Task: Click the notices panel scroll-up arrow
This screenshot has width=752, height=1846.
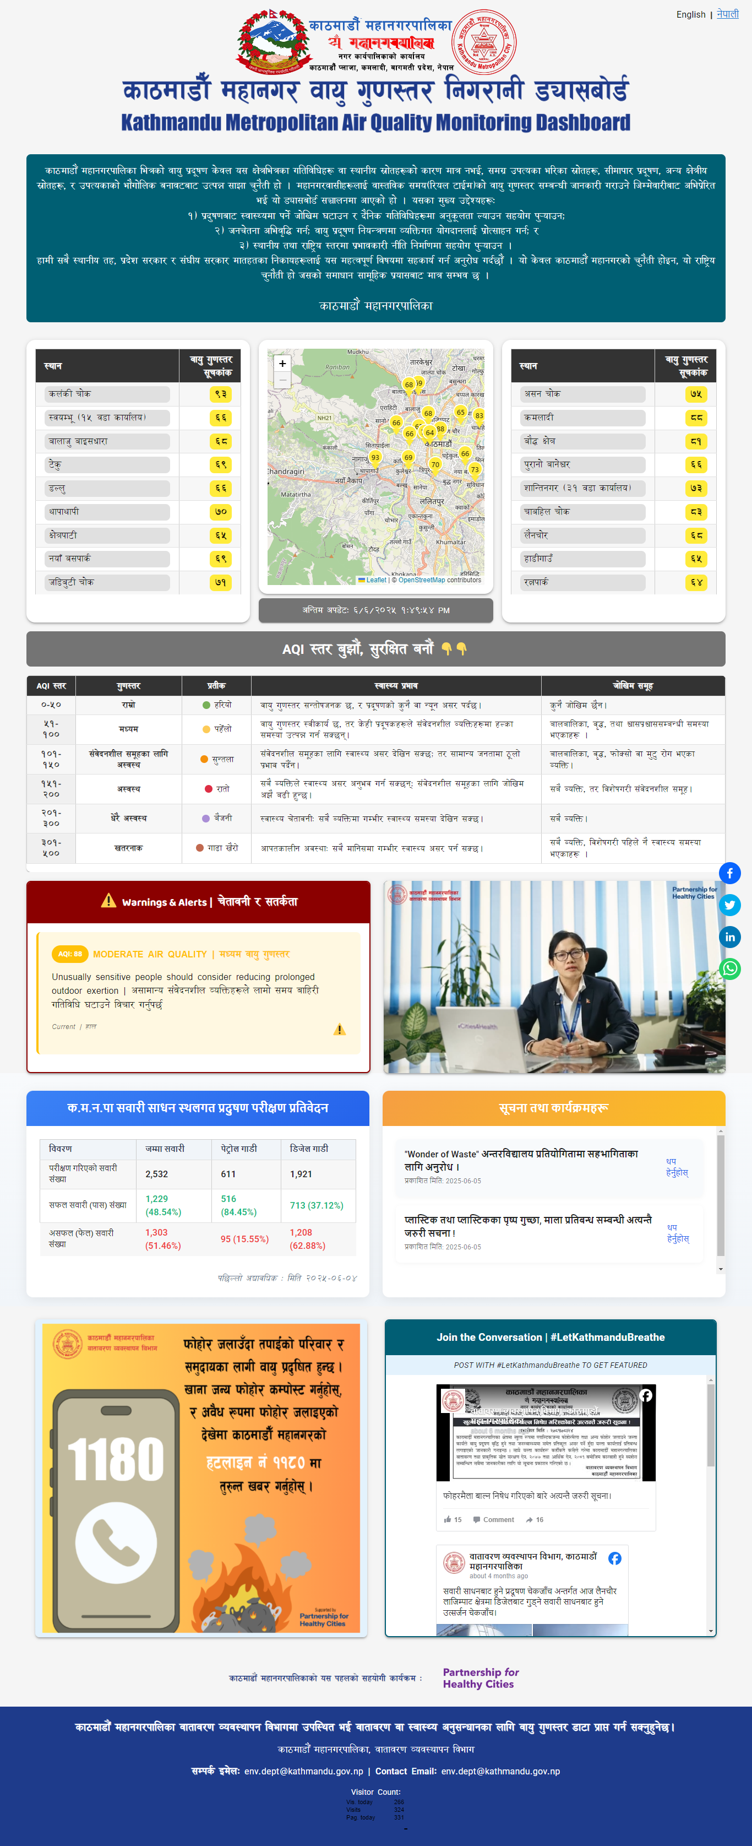Action: pyautogui.click(x=721, y=1131)
